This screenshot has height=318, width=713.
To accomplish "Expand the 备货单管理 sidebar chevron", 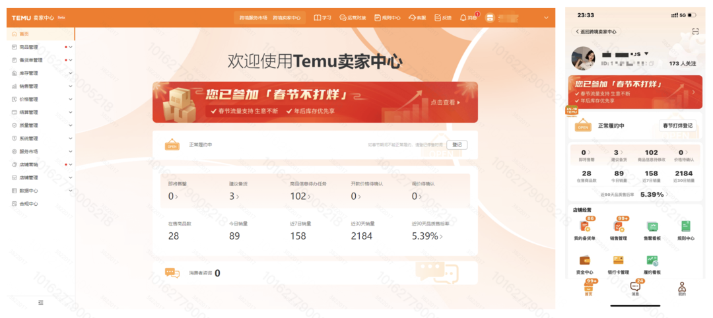I will (71, 61).
